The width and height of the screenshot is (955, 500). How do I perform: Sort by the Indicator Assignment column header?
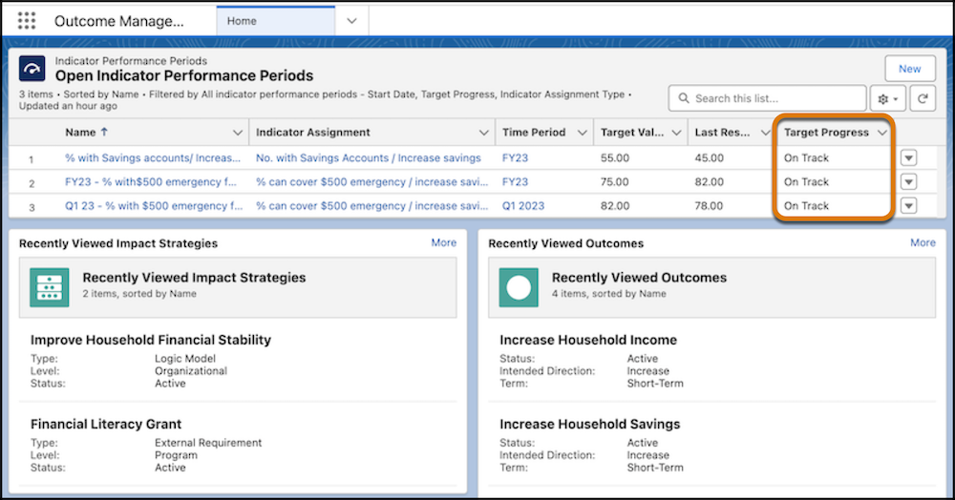313,133
